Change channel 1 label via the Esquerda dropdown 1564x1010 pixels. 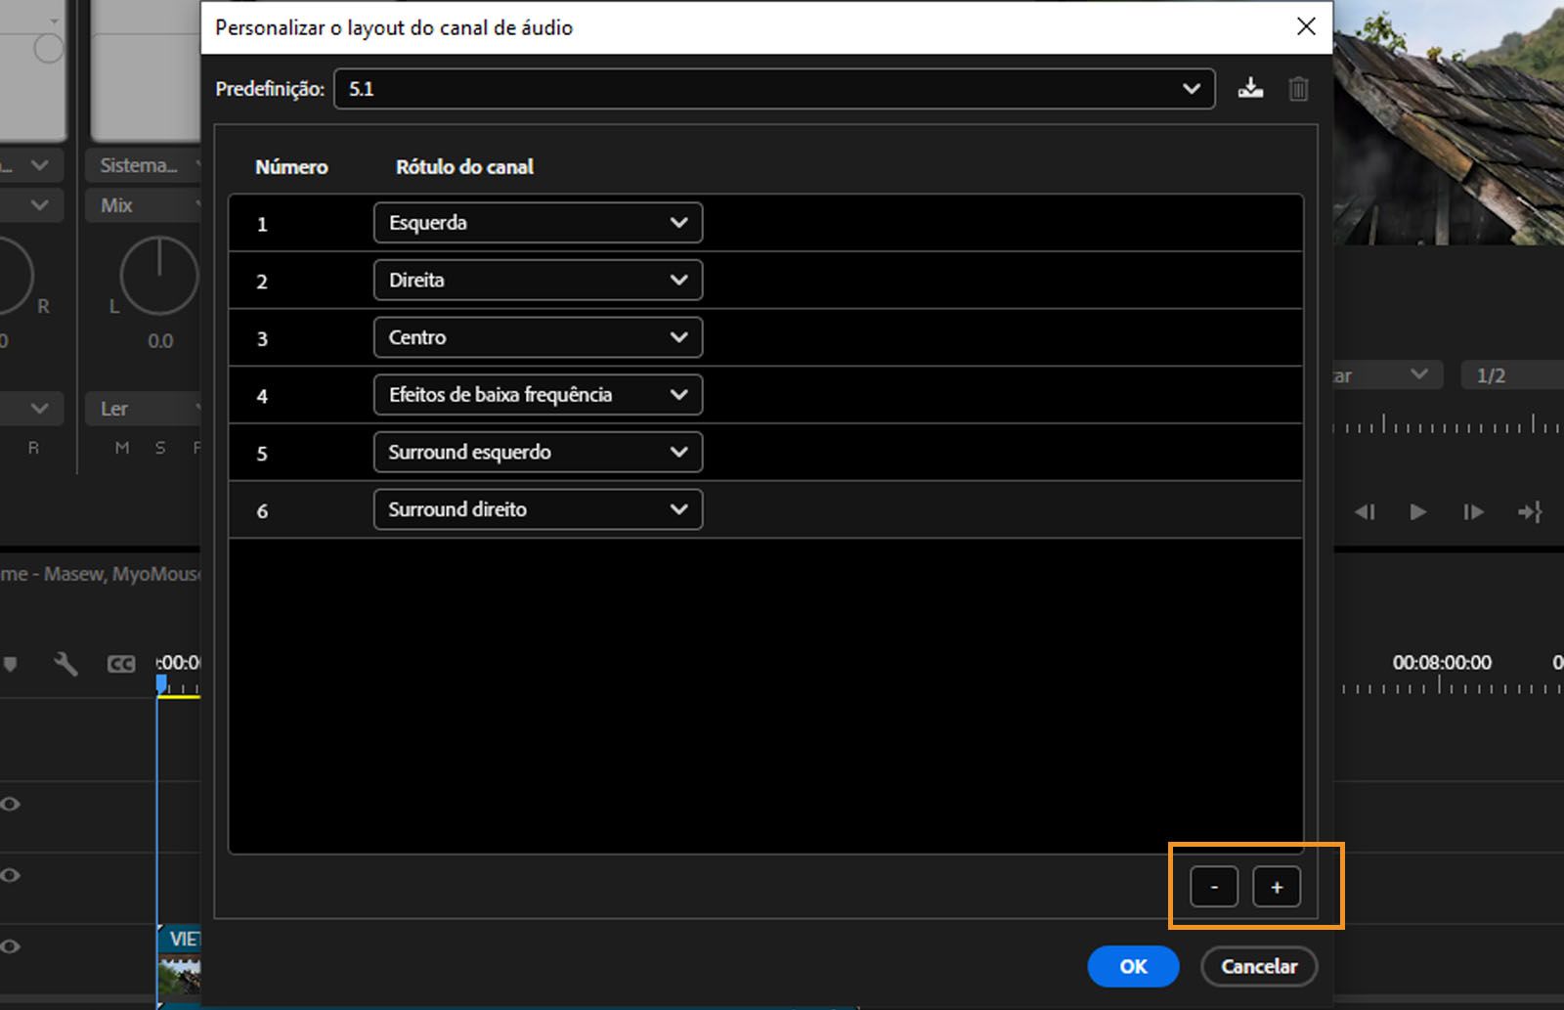tap(537, 222)
